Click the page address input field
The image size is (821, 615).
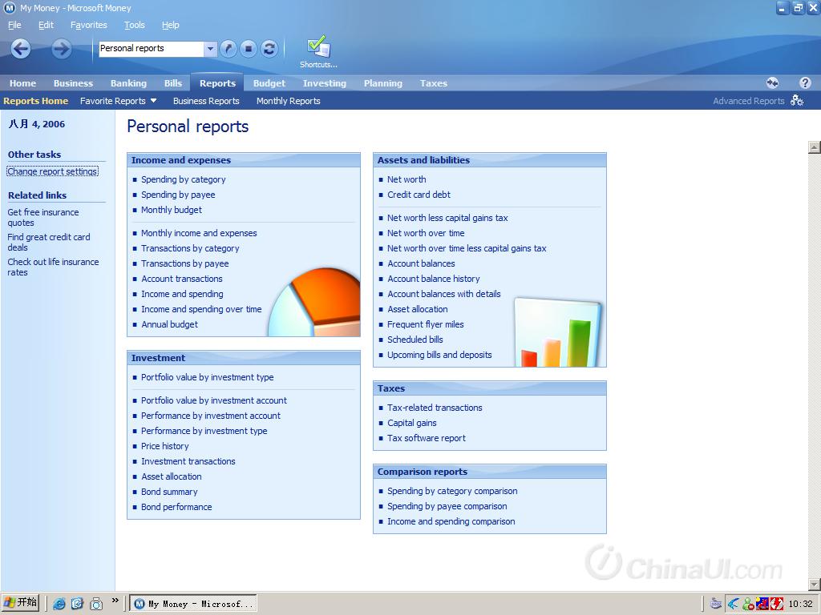152,49
